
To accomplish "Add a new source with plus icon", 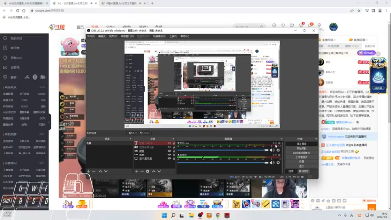I will click(137, 171).
